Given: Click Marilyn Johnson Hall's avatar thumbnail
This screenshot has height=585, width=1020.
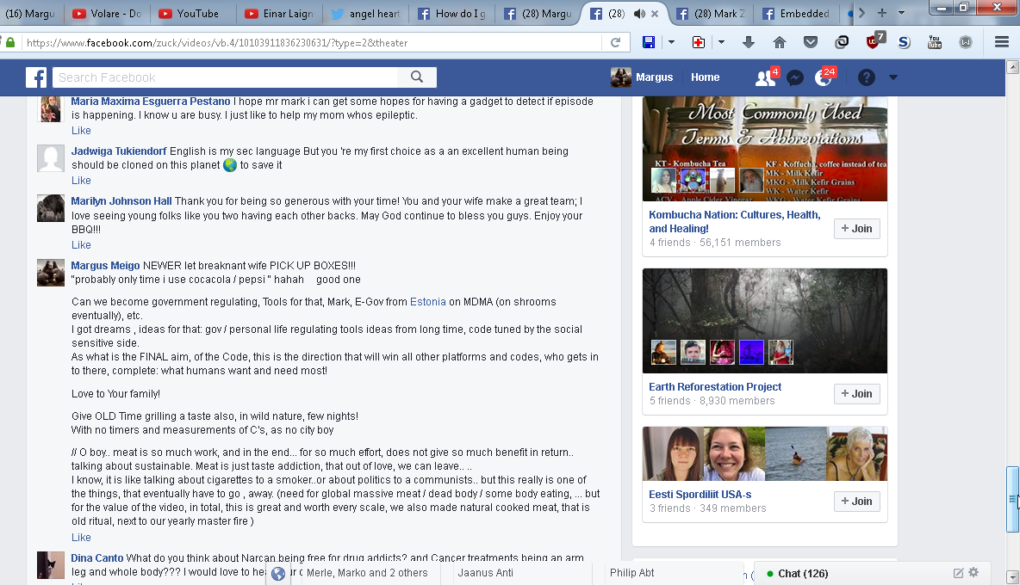Looking at the screenshot, I should point(51,208).
